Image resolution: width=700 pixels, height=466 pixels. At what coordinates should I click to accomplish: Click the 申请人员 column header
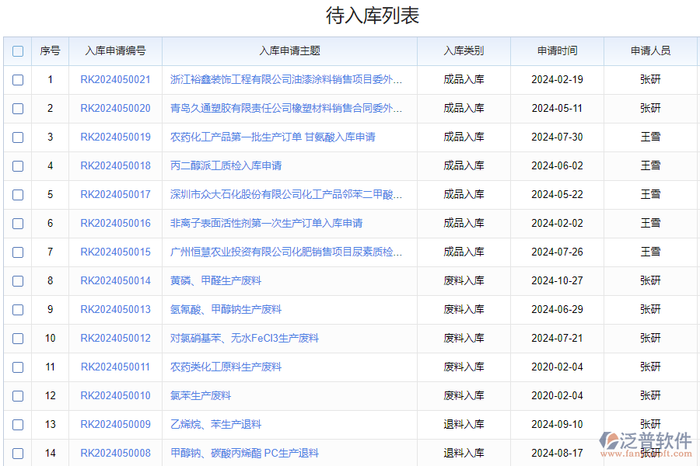[650, 50]
